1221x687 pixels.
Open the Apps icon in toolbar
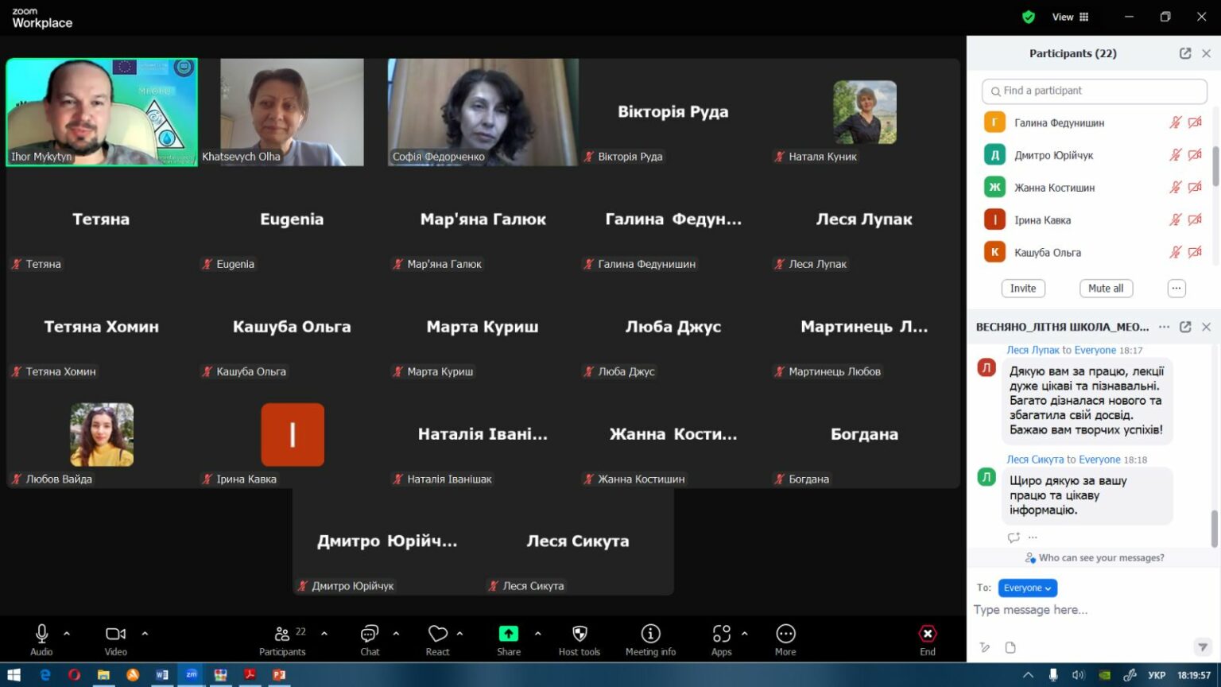721,634
